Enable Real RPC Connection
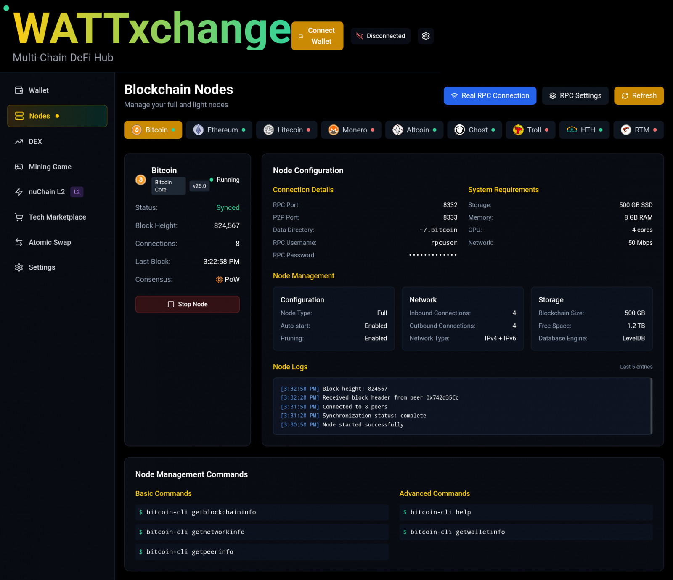673x580 pixels. (490, 96)
